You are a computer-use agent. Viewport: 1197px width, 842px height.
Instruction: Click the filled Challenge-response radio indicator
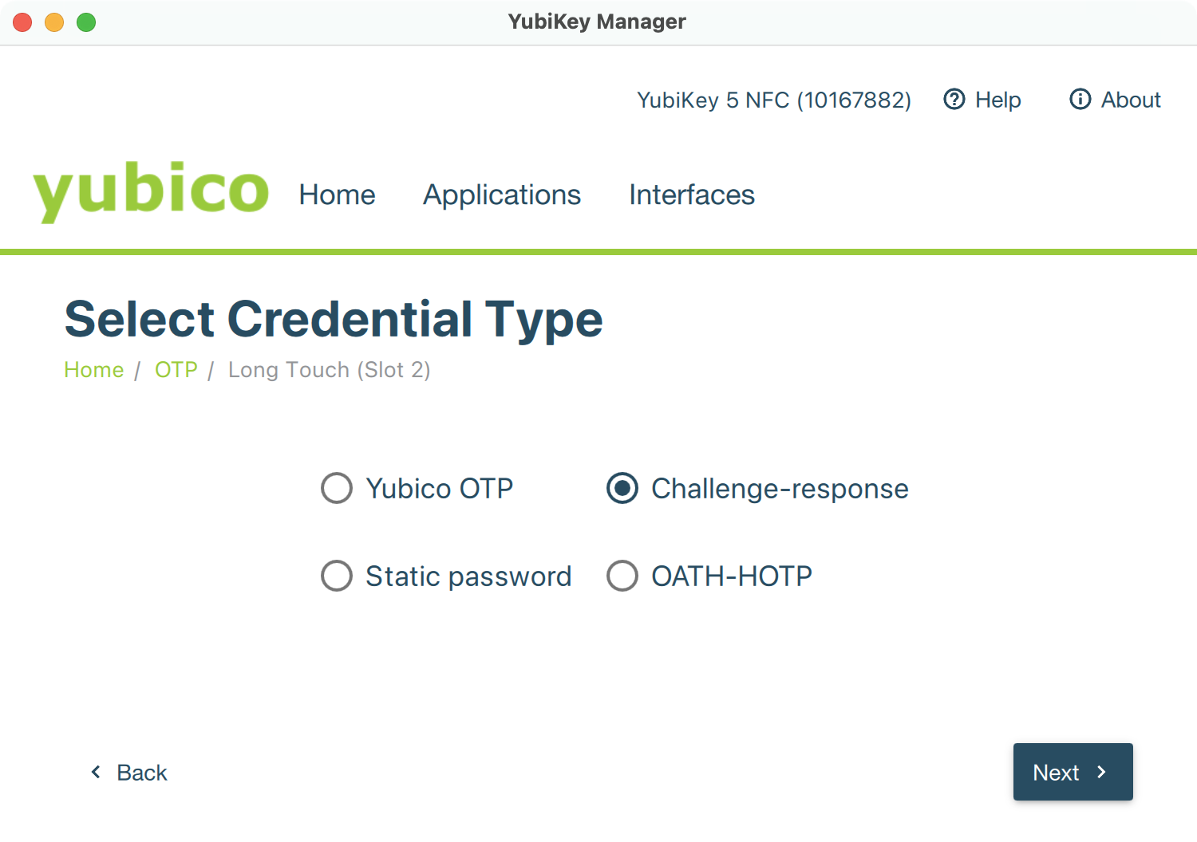622,488
